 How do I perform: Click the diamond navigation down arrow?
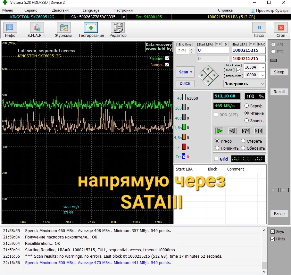click(208, 81)
